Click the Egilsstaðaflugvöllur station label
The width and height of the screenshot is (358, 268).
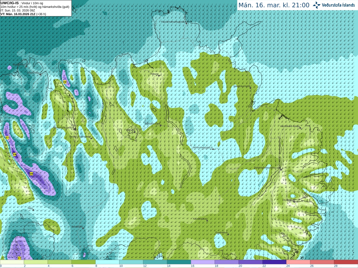pyautogui.click(x=267, y=168)
